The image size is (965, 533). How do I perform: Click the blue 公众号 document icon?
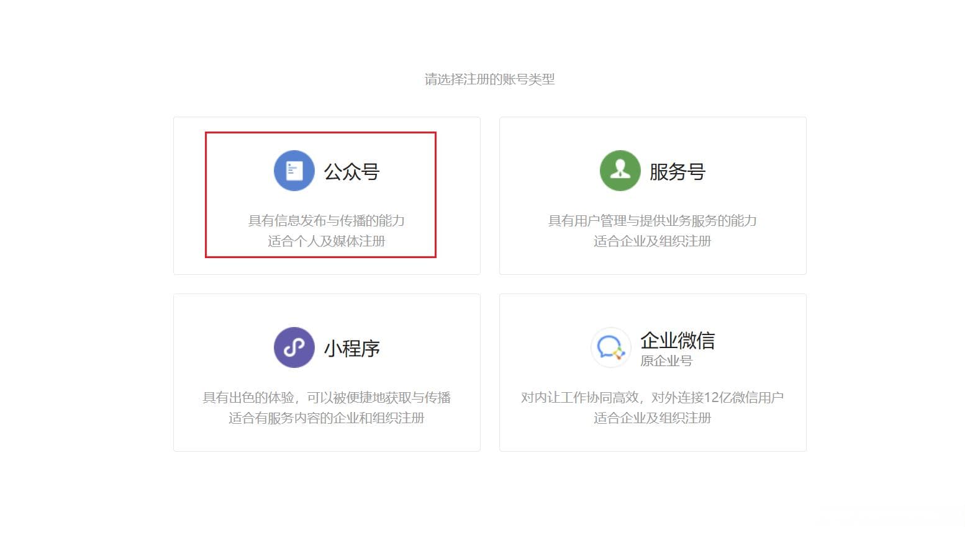294,171
